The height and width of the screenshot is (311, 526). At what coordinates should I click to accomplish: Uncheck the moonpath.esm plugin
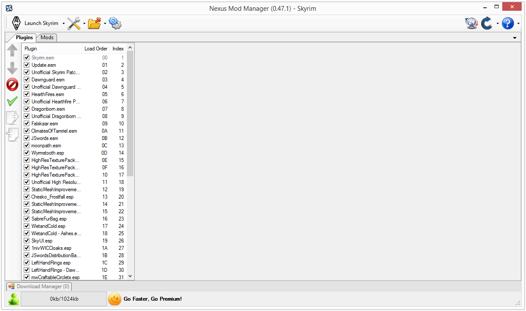(x=27, y=146)
